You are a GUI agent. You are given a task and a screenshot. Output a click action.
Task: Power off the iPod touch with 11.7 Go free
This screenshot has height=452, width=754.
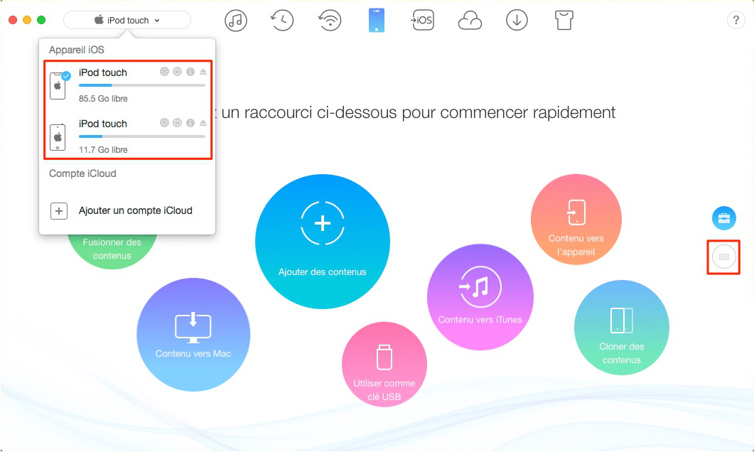pyautogui.click(x=178, y=123)
